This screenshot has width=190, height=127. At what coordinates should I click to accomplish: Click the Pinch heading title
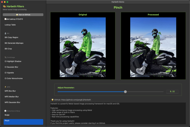point(118,8)
